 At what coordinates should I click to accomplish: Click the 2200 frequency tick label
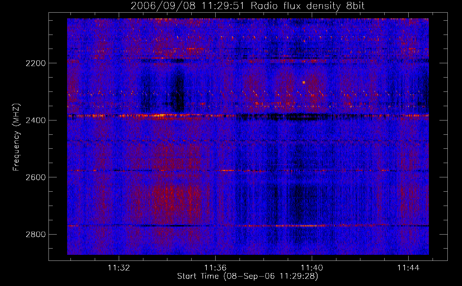point(36,63)
